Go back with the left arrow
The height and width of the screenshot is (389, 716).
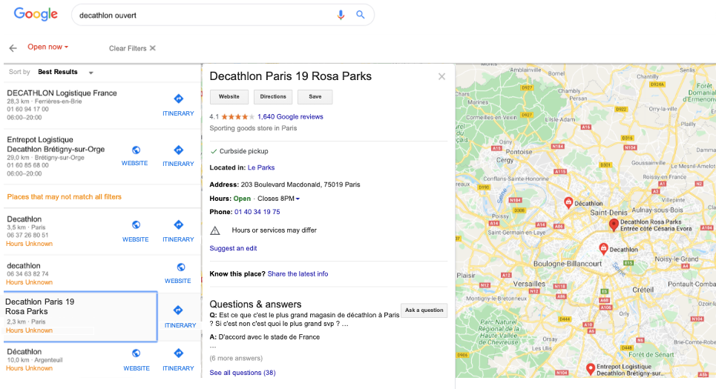[x=13, y=48]
